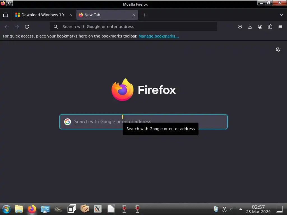The image size is (287, 215).
Task: Open the scissors clipboard tray icon
Action: [224, 209]
